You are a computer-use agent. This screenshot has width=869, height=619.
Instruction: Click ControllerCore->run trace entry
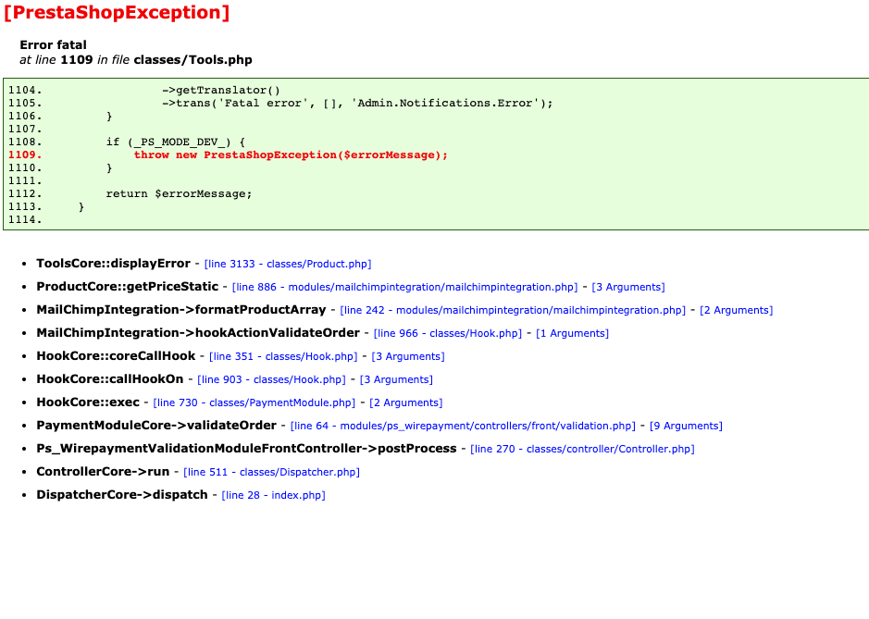[103, 472]
